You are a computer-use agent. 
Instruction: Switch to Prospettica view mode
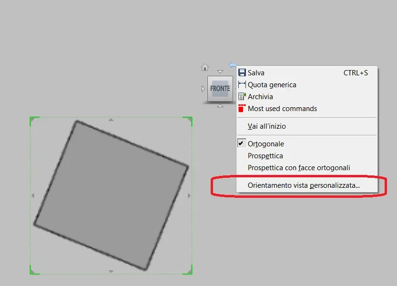pos(307,155)
